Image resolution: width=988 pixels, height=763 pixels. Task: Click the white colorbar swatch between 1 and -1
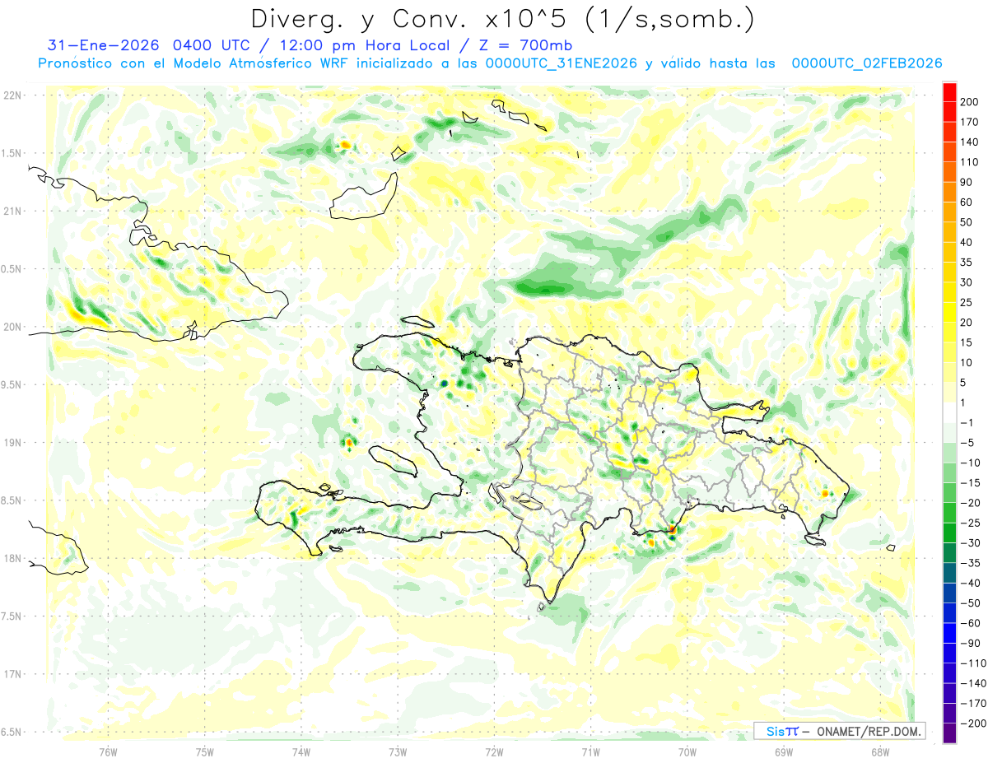[x=949, y=412]
